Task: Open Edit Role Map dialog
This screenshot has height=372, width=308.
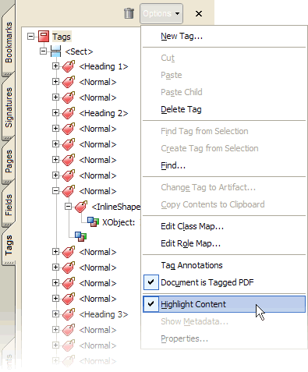Action: coord(190,243)
